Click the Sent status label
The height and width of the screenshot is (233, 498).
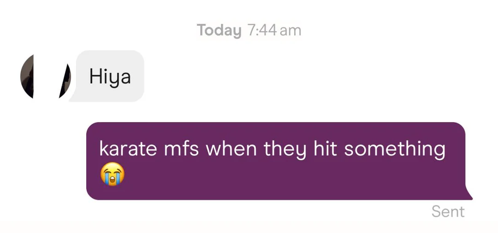(x=448, y=212)
